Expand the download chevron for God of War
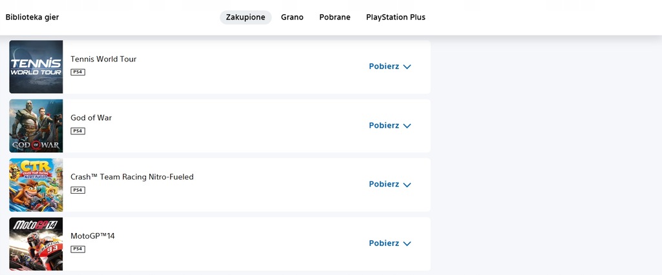662x275 pixels. (x=407, y=126)
